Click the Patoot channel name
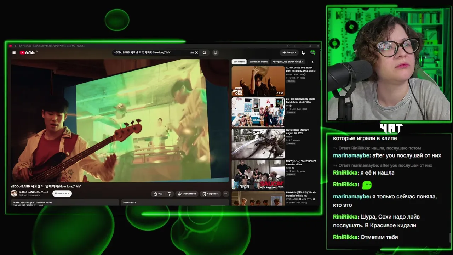This screenshot has height=255, width=453. pos(289,137)
